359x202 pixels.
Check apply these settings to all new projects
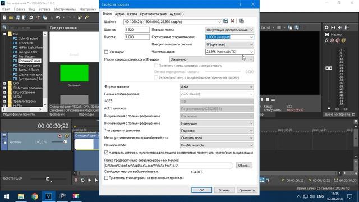pyautogui.click(x=106, y=178)
